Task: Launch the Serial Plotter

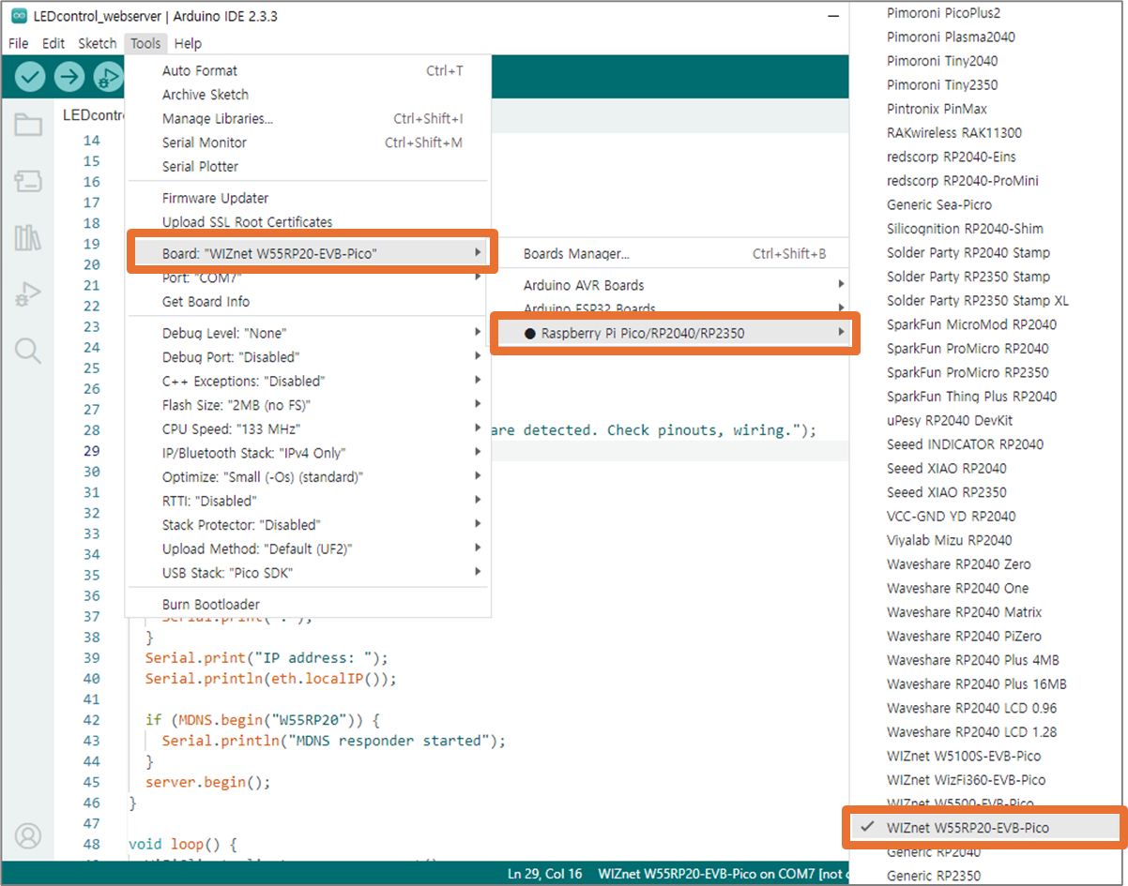Action: pyautogui.click(x=308, y=166)
